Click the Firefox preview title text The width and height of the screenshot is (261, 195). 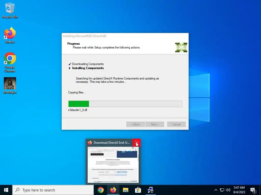112,143
